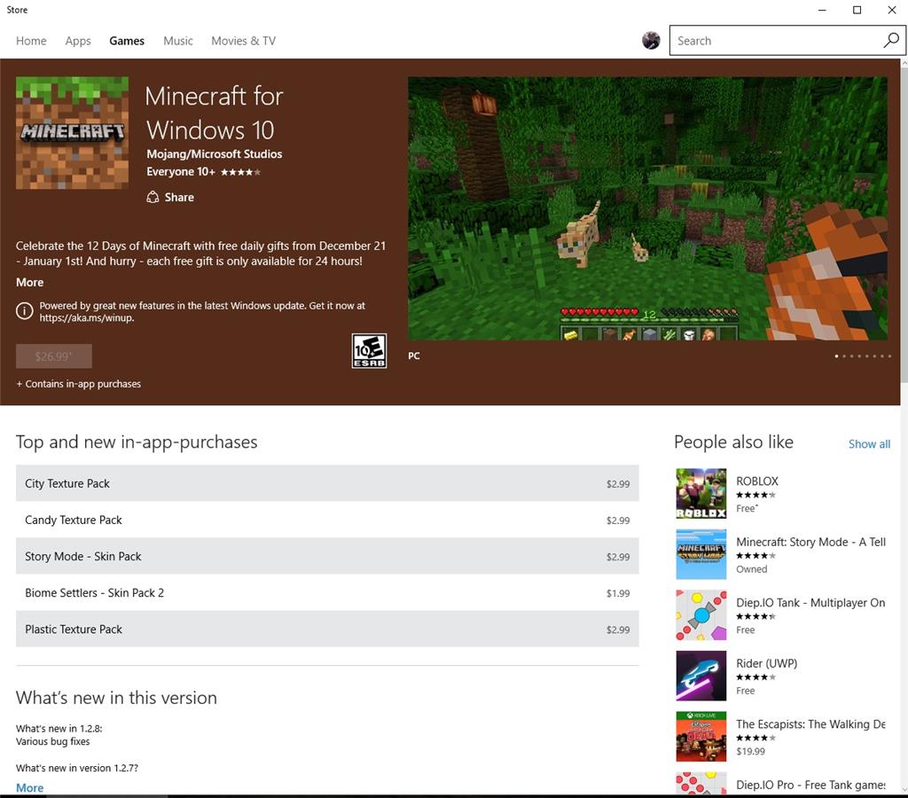This screenshot has height=798, width=908.
Task: Click the ESRB 10+ rating badge
Action: click(x=370, y=351)
